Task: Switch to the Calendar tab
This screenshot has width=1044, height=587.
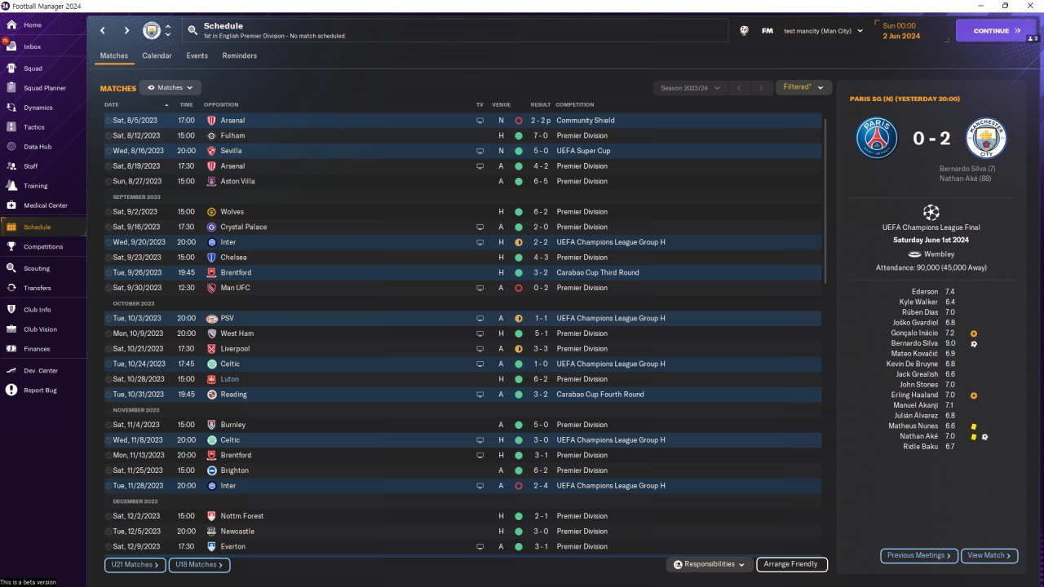Action: (157, 55)
